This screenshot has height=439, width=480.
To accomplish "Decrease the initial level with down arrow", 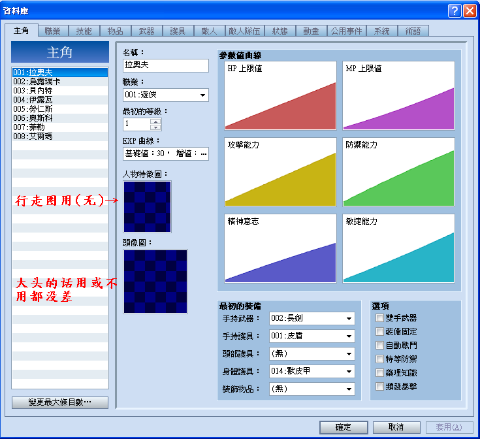I will [155, 127].
